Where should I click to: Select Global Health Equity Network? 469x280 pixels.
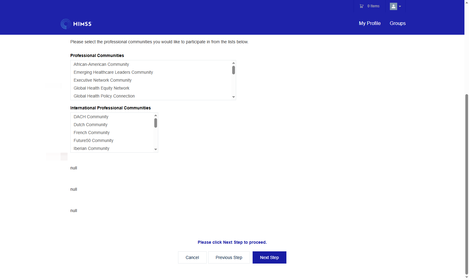point(151,88)
